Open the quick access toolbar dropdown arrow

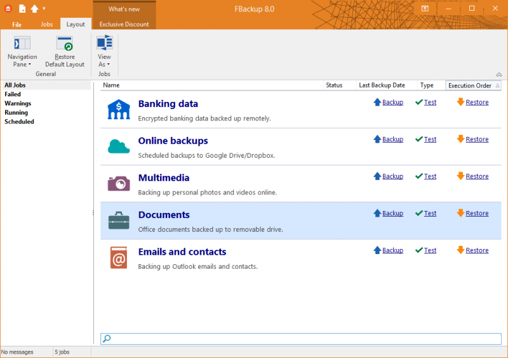pos(44,9)
